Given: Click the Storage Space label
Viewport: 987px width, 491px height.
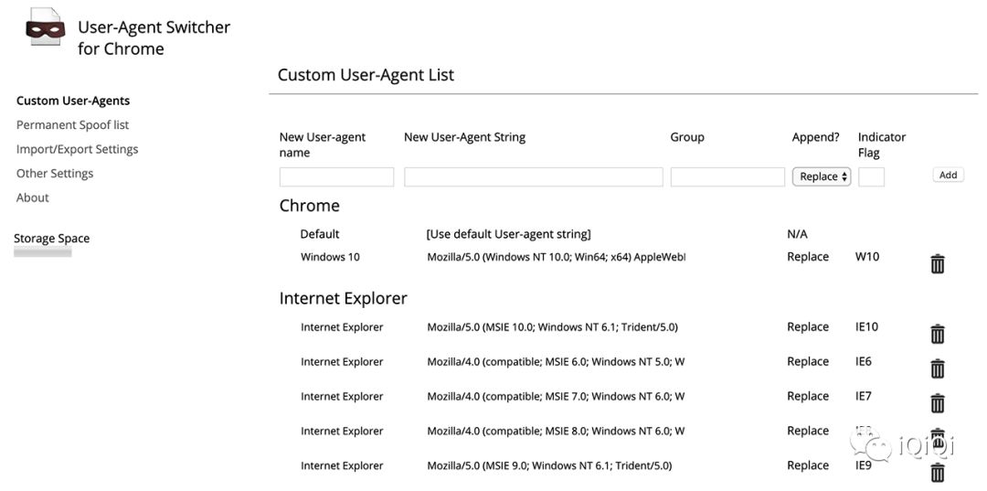Looking at the screenshot, I should pyautogui.click(x=51, y=239).
